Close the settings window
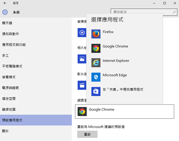Screen dimensions: 179x141 click(x=175, y=3)
